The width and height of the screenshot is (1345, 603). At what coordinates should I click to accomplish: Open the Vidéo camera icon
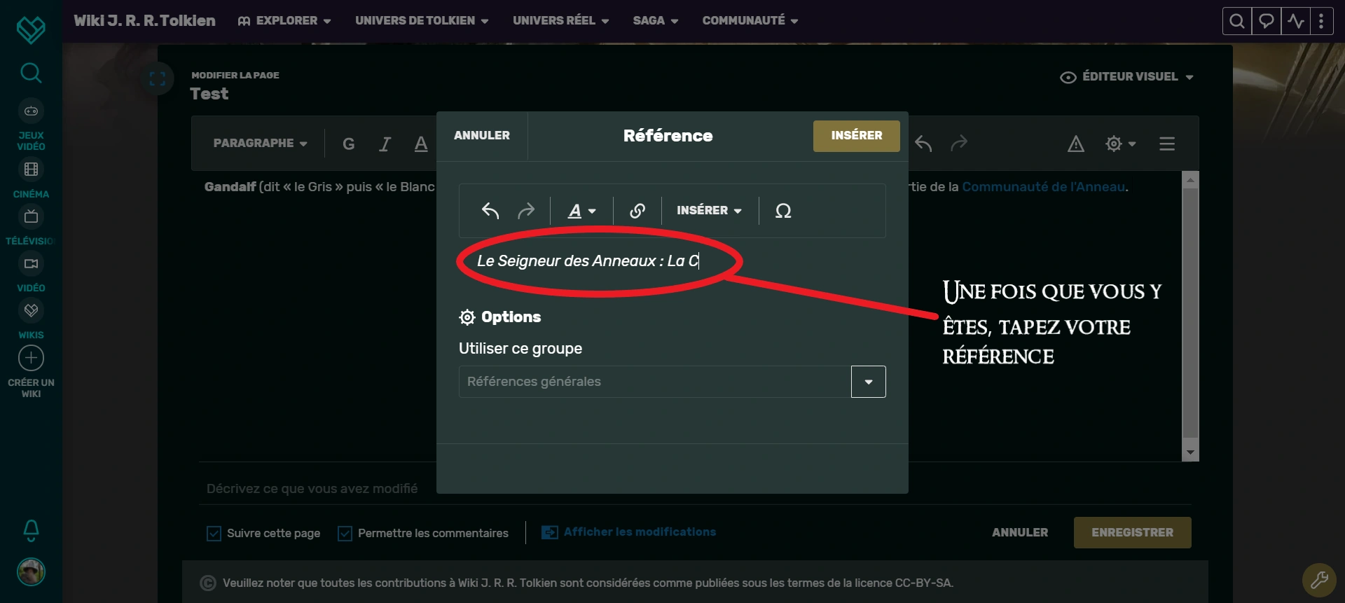click(x=31, y=264)
